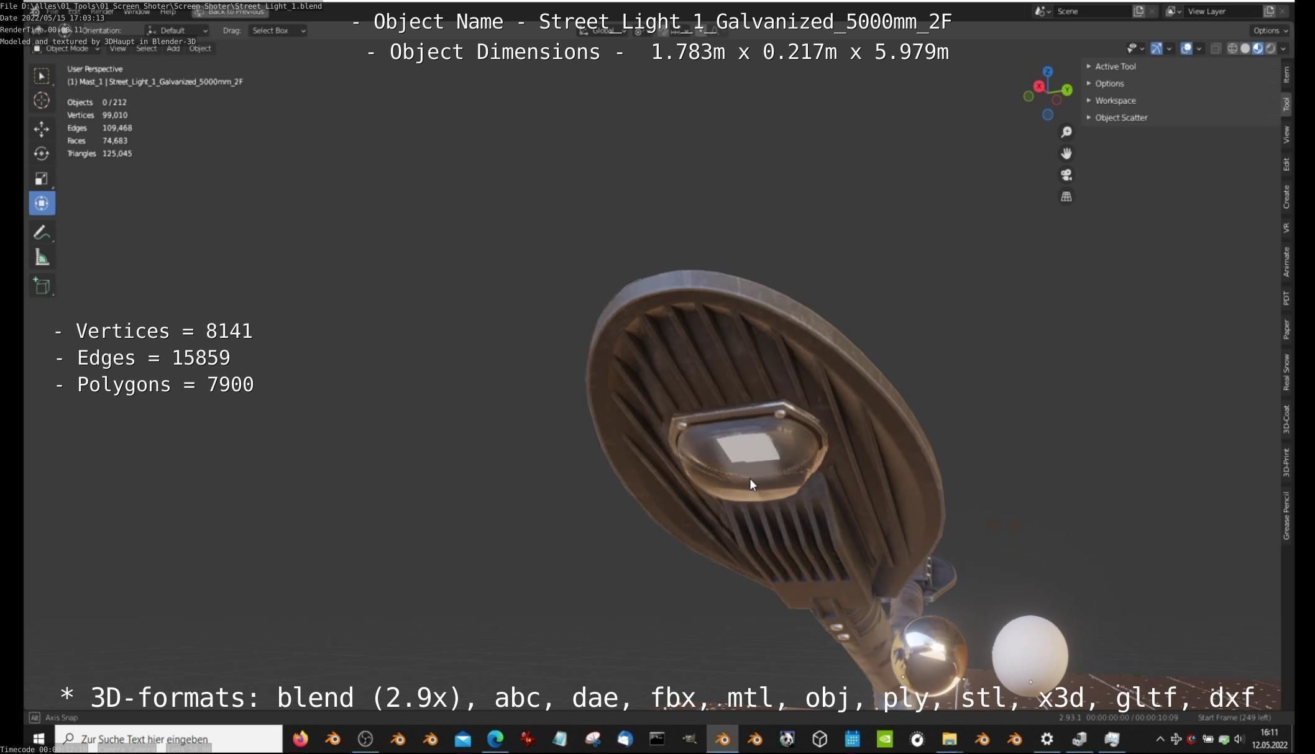The height and width of the screenshot is (754, 1315).
Task: Switch to Material Preview shading
Action: (1258, 48)
